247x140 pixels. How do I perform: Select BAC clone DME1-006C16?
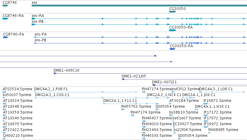point(66,70)
